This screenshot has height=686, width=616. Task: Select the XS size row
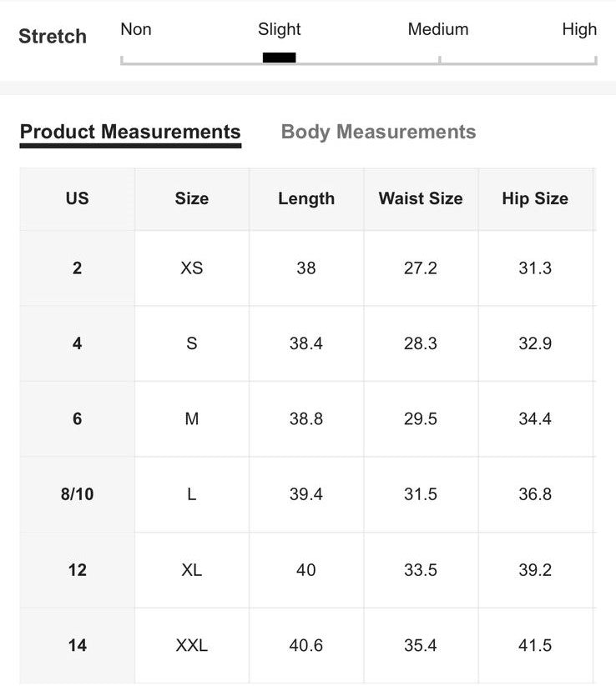191,268
